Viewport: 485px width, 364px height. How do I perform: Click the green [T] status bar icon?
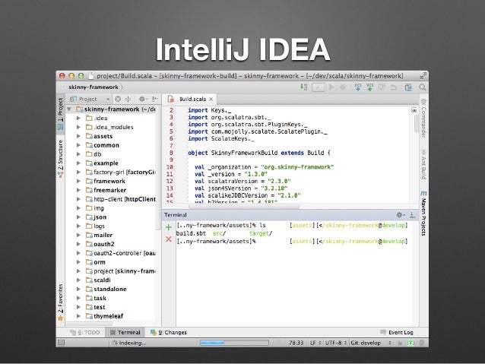pyautogui.click(x=411, y=343)
